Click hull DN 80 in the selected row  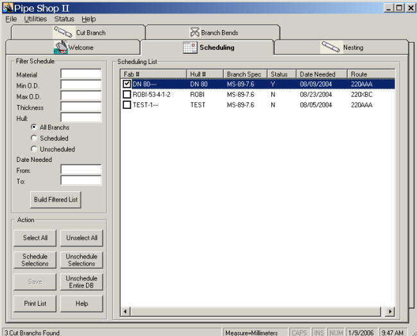point(199,84)
